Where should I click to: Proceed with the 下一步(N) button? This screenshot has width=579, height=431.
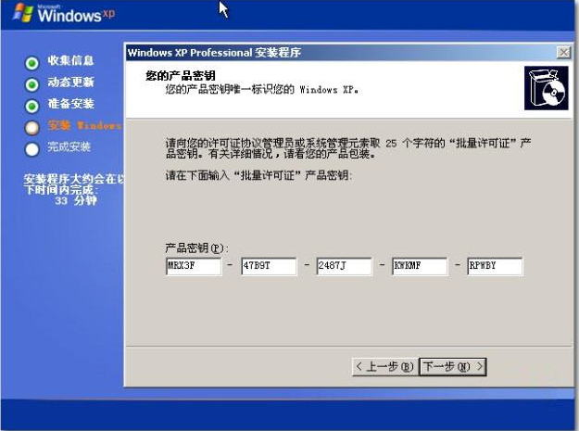point(453,367)
